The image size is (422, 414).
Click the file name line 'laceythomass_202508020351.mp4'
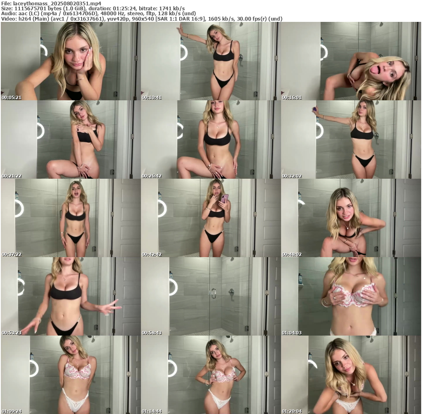pos(51,3)
